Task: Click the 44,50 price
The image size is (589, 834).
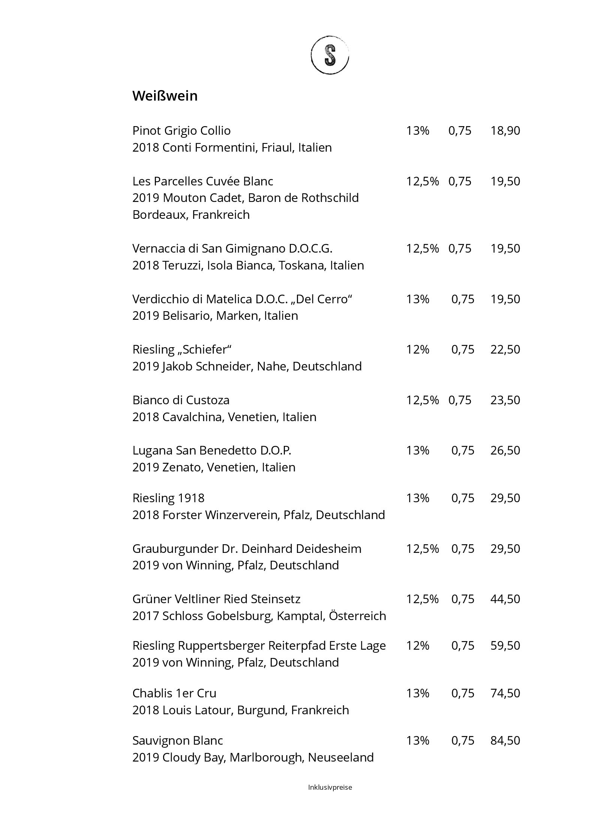Action: [505, 599]
